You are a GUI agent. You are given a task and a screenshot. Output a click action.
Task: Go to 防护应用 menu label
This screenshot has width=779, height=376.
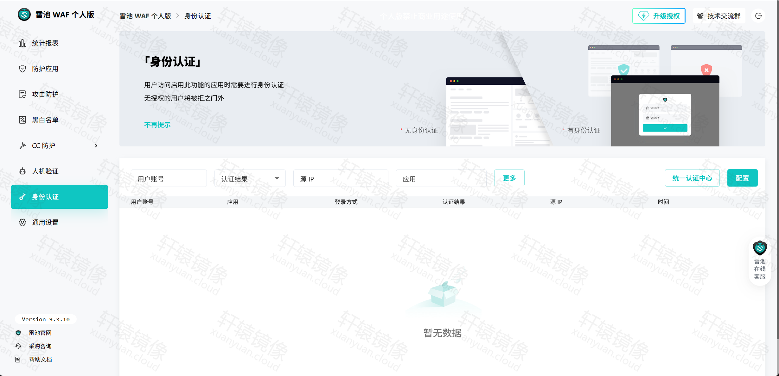click(x=45, y=69)
